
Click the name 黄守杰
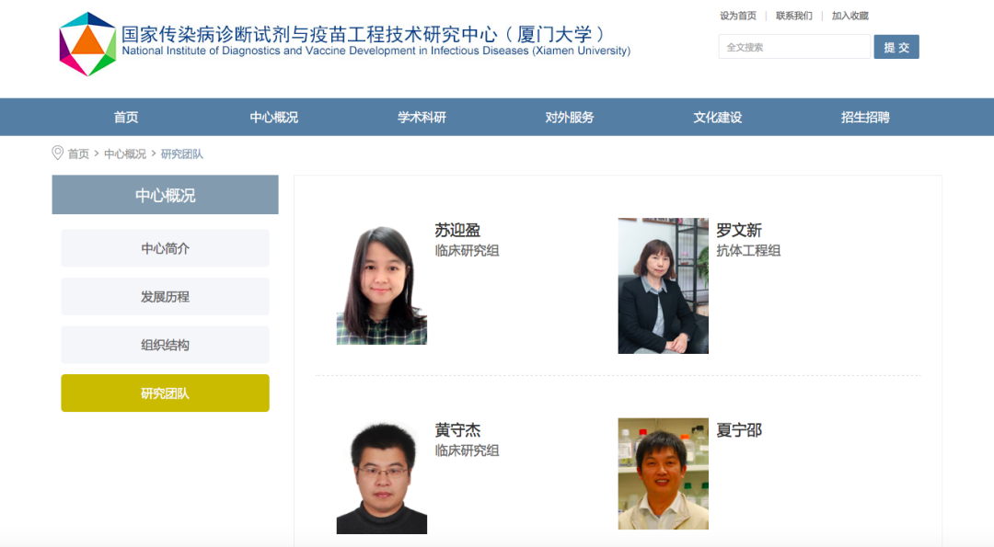tap(457, 430)
